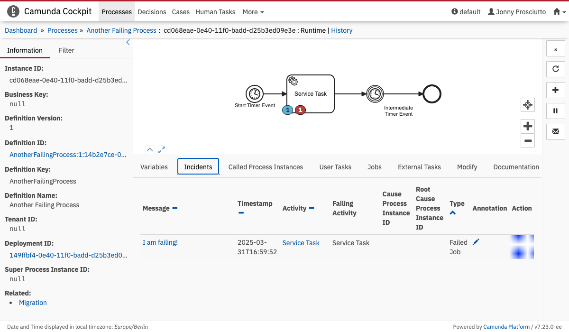Open the home icon dropdown

pyautogui.click(x=560, y=12)
